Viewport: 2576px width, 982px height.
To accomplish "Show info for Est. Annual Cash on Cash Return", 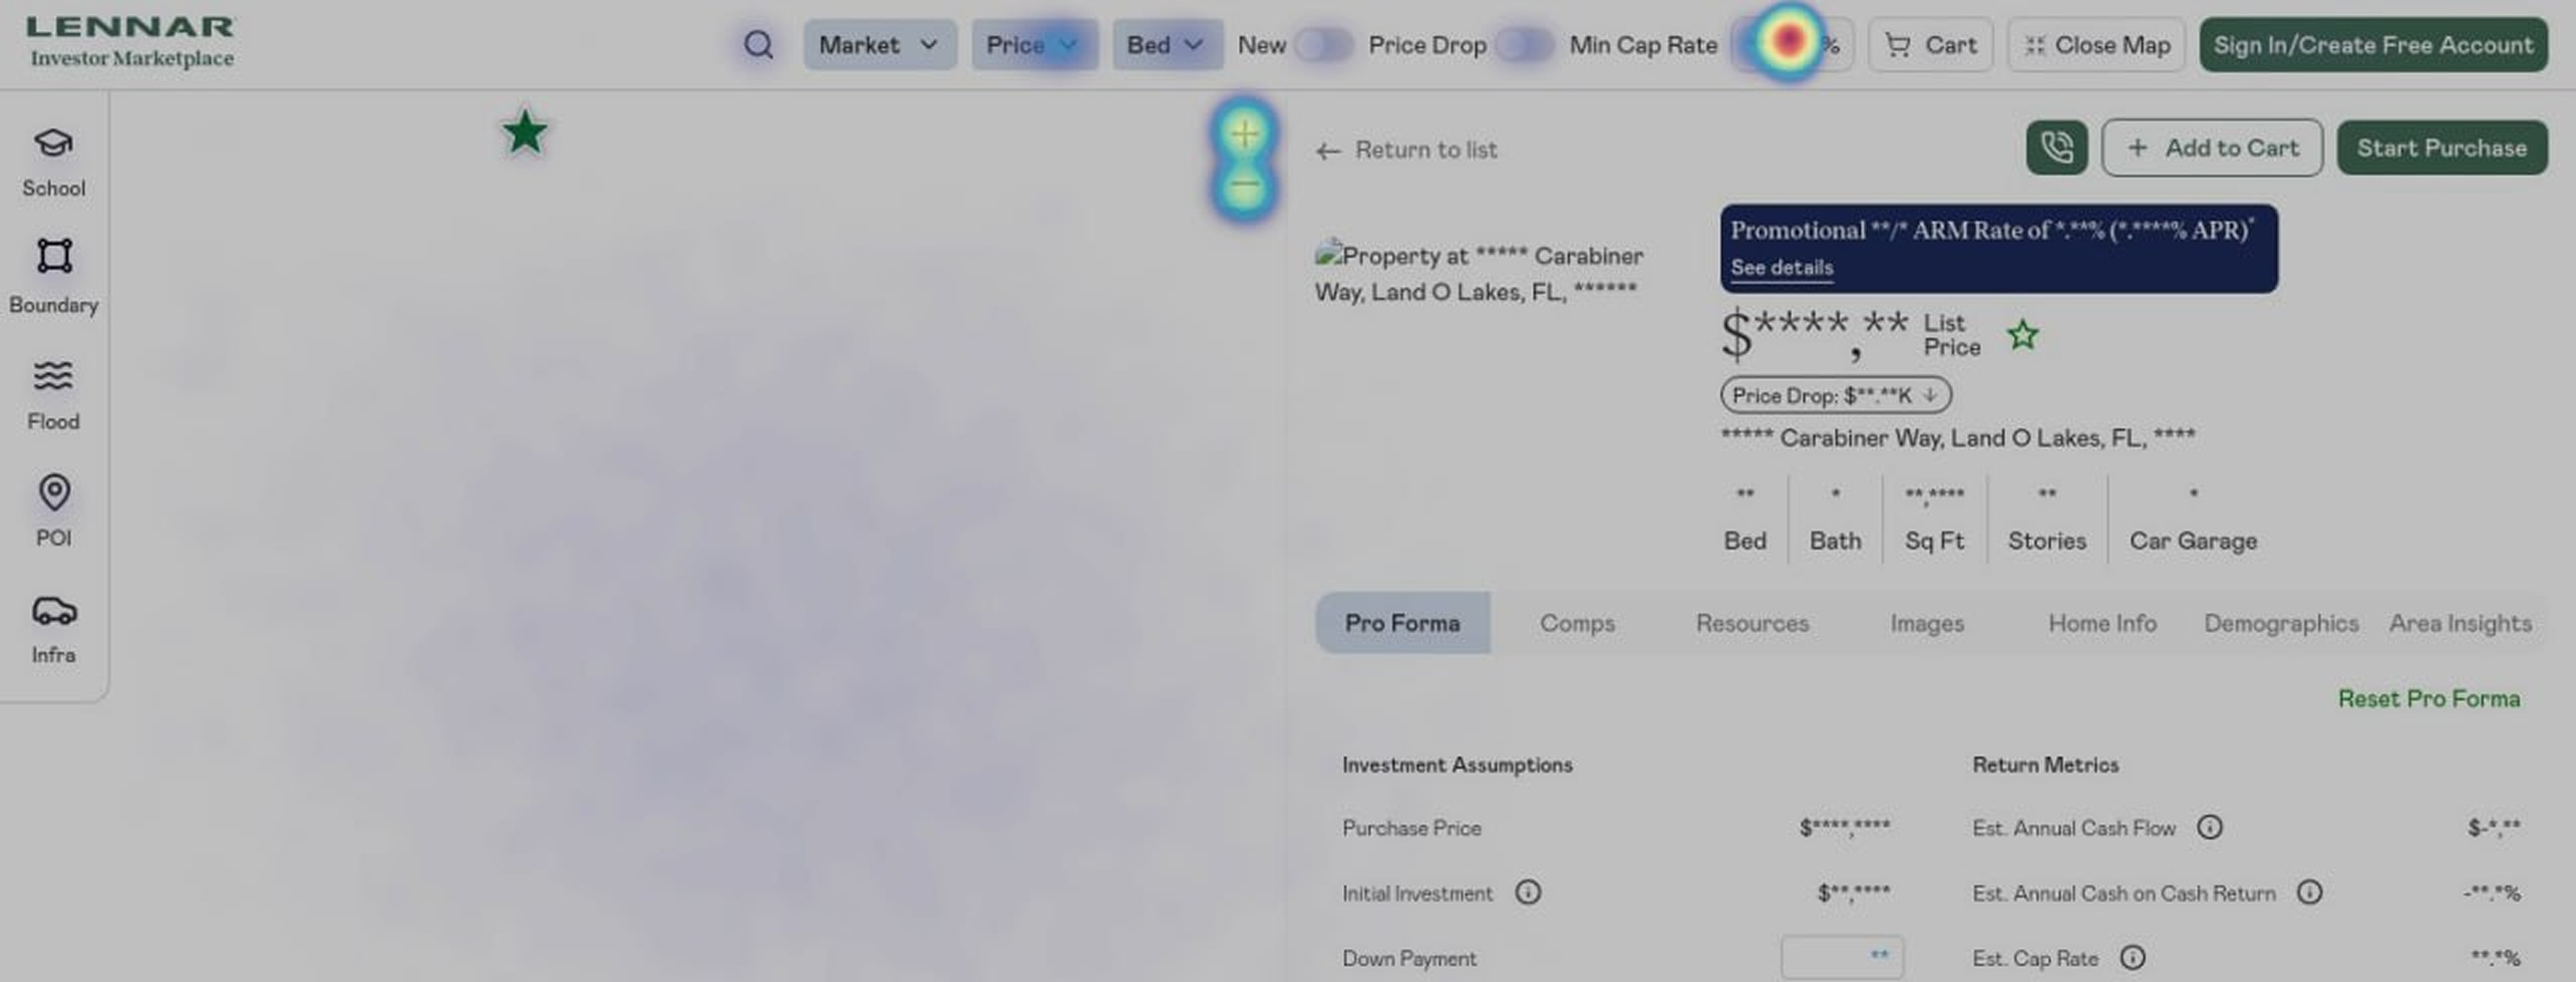I will click(2308, 892).
